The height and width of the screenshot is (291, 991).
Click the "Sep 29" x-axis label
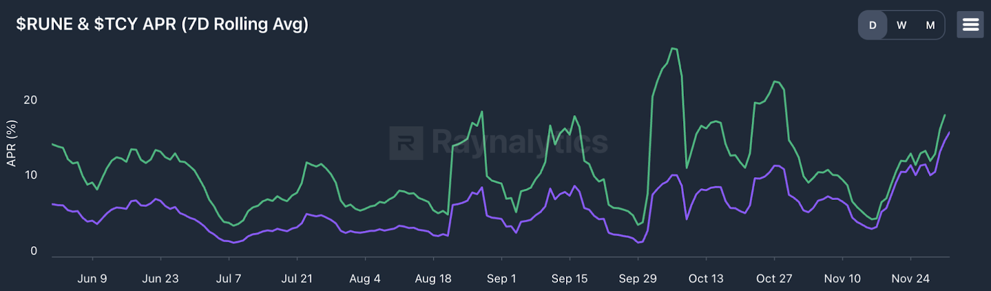tap(637, 279)
